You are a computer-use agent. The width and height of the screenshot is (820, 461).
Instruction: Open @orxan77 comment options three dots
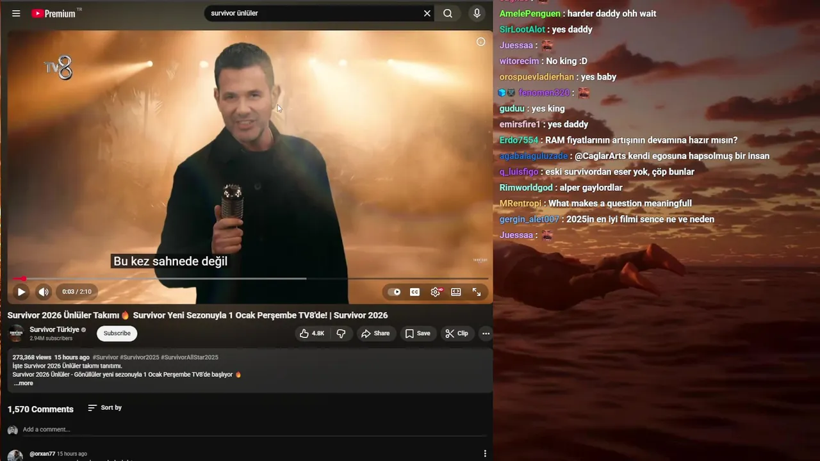point(485,454)
